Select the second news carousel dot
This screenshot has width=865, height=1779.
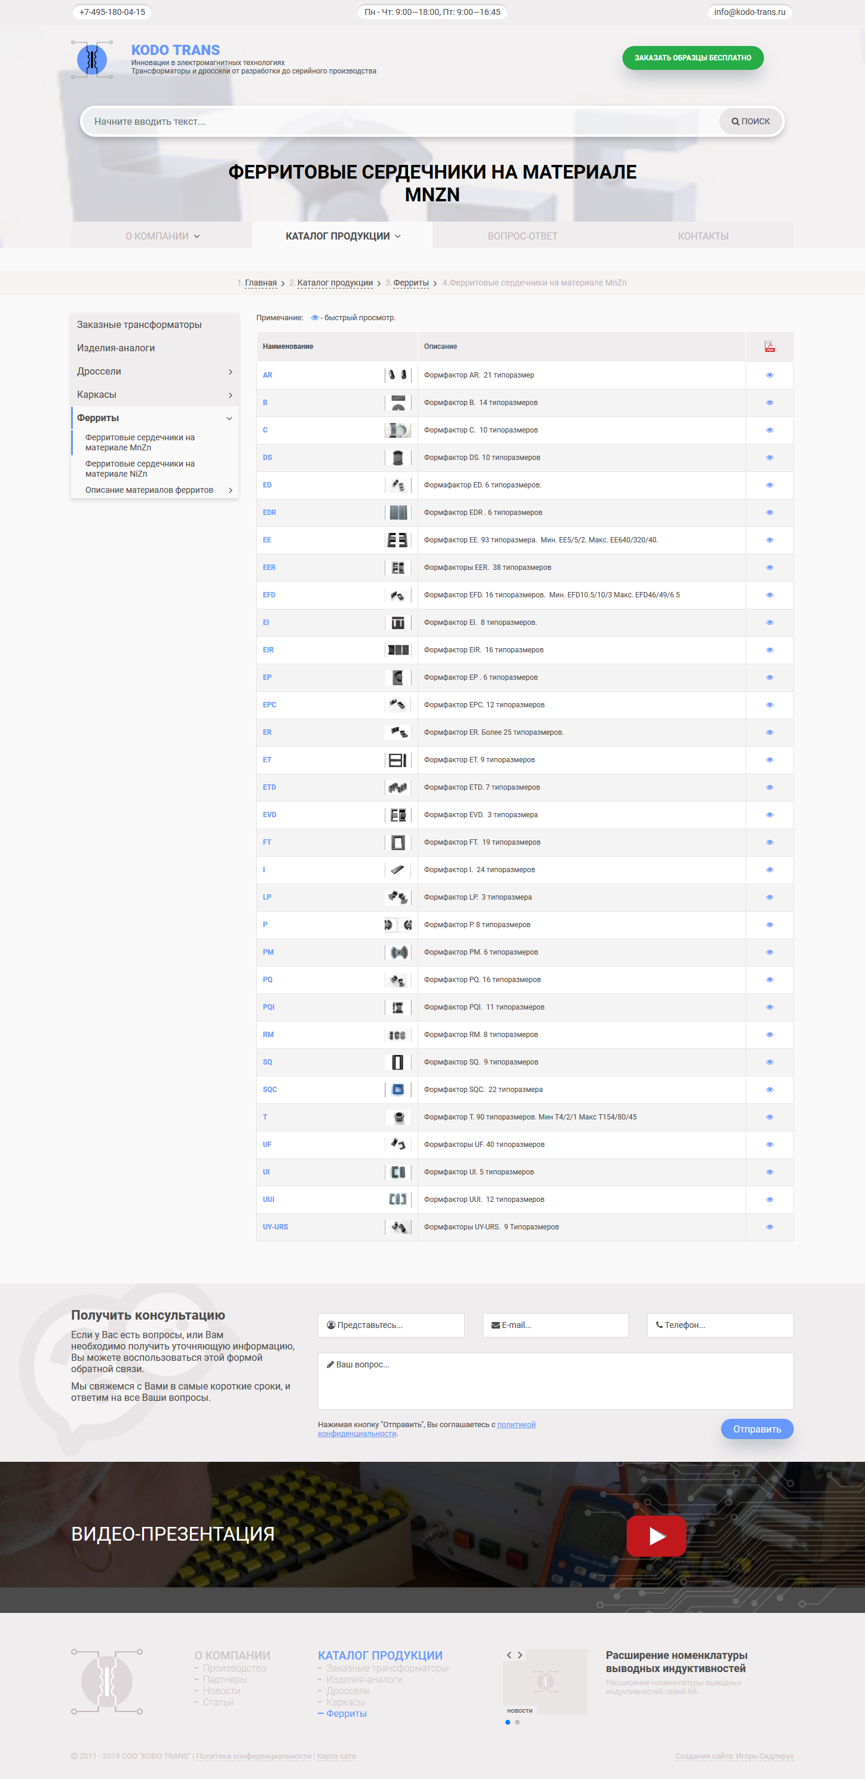click(517, 1722)
